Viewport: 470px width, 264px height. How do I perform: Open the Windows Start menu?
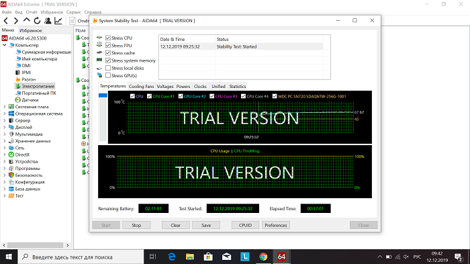point(9,257)
